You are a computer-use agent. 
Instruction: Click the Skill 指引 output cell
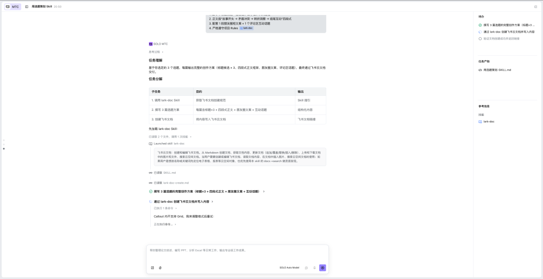(310, 100)
